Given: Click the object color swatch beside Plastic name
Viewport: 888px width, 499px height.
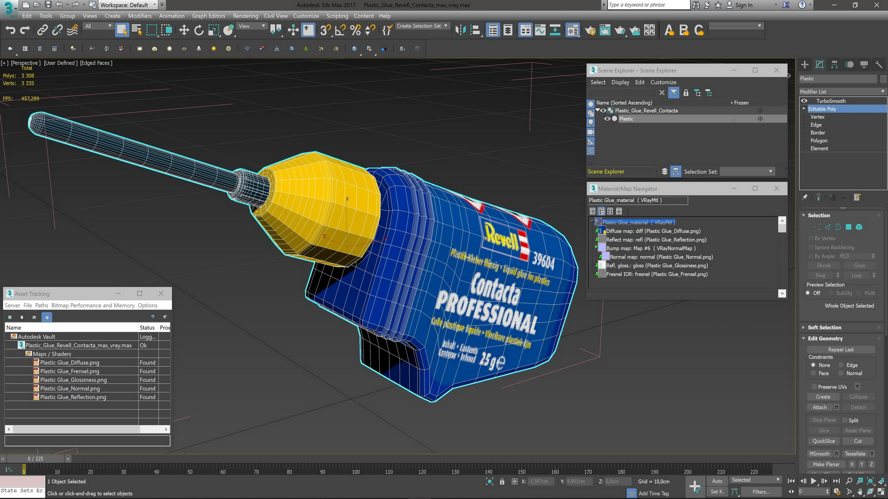Looking at the screenshot, I should tap(884, 79).
